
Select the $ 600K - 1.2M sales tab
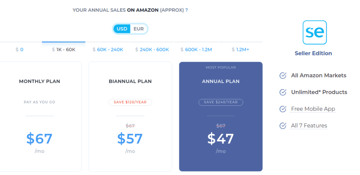click(196, 50)
